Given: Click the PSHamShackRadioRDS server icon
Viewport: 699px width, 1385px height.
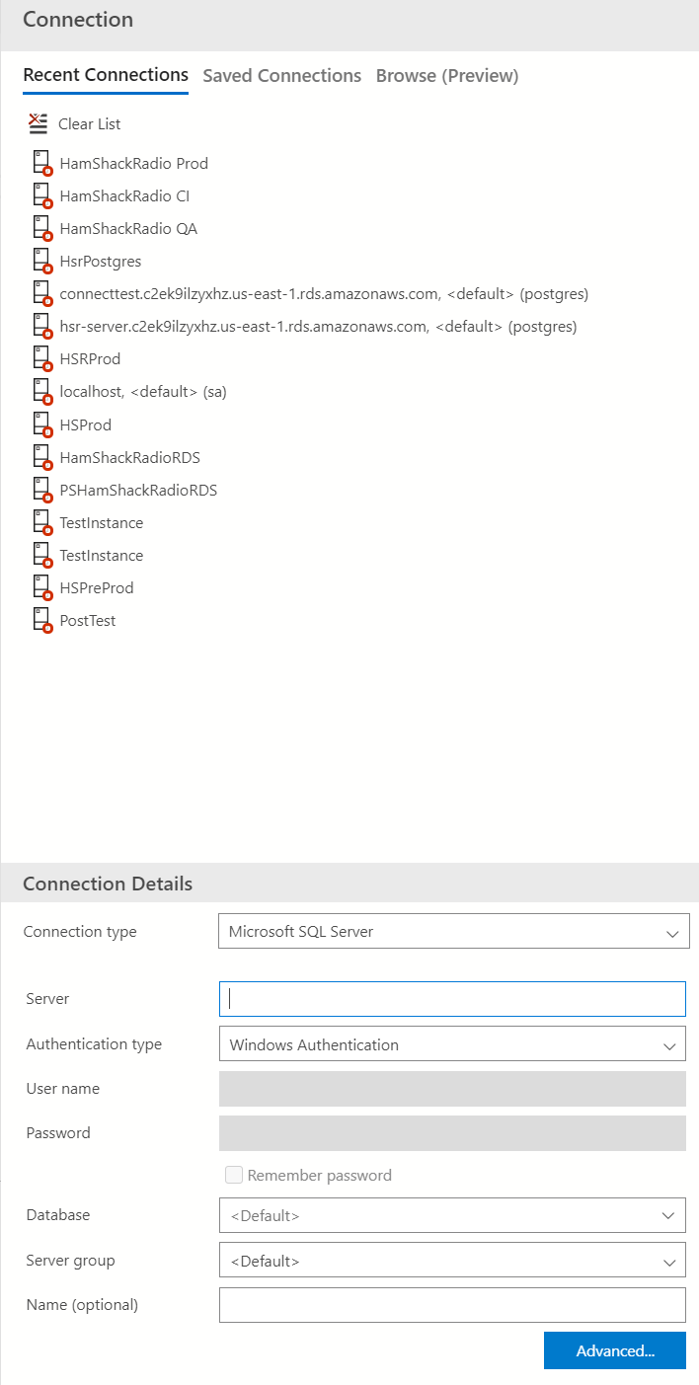Looking at the screenshot, I should [x=41, y=490].
